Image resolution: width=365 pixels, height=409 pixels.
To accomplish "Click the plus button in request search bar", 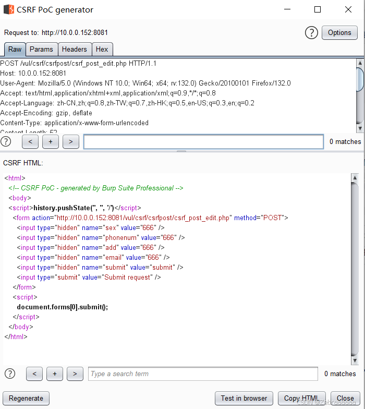I will point(51,142).
